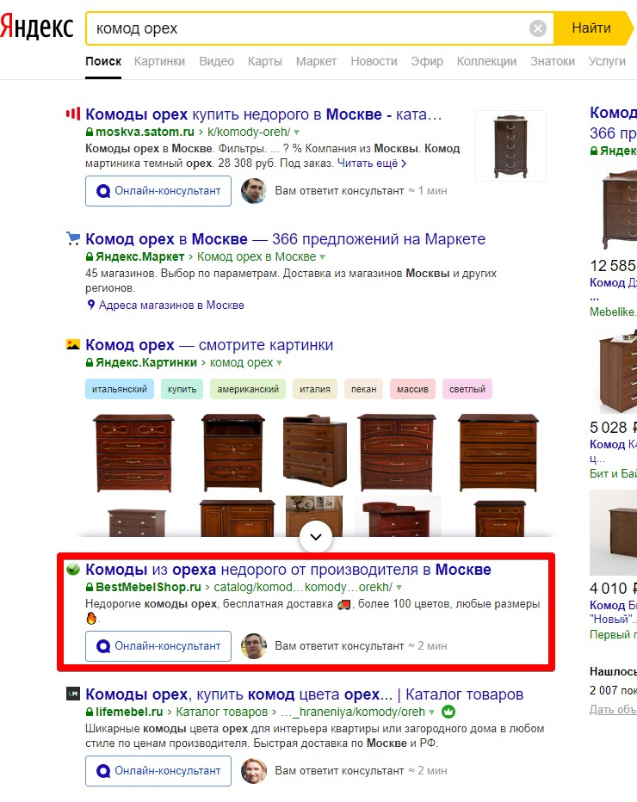Open 'Комод орех — смотрите картинки' link
Screen dimensions: 637x802
tap(209, 345)
